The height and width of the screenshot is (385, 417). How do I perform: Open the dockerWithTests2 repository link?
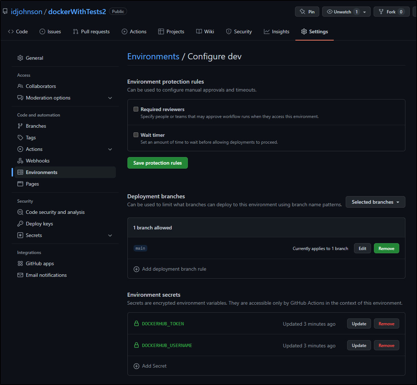tap(77, 12)
